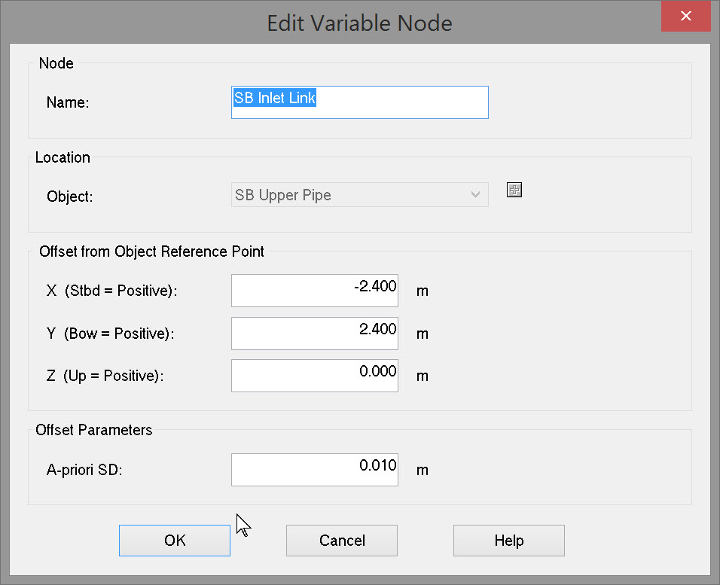Viewport: 720px width, 585px height.
Task: Click the Edit Variable Node title bar
Action: pos(359,23)
